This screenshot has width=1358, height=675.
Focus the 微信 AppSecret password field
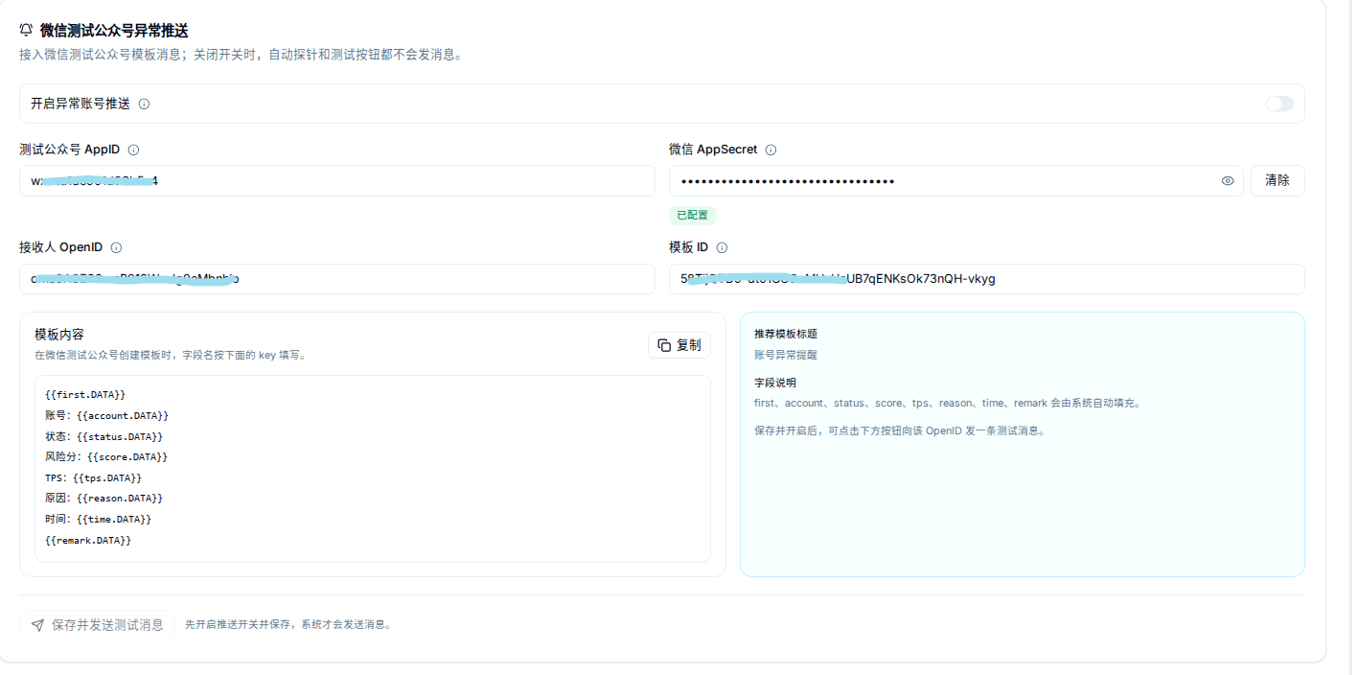(x=955, y=180)
